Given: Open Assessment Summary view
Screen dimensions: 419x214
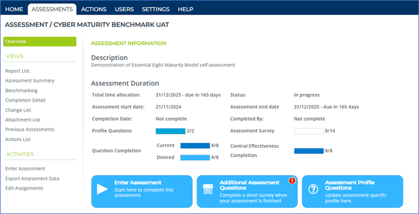Looking at the screenshot, I should [x=30, y=80].
